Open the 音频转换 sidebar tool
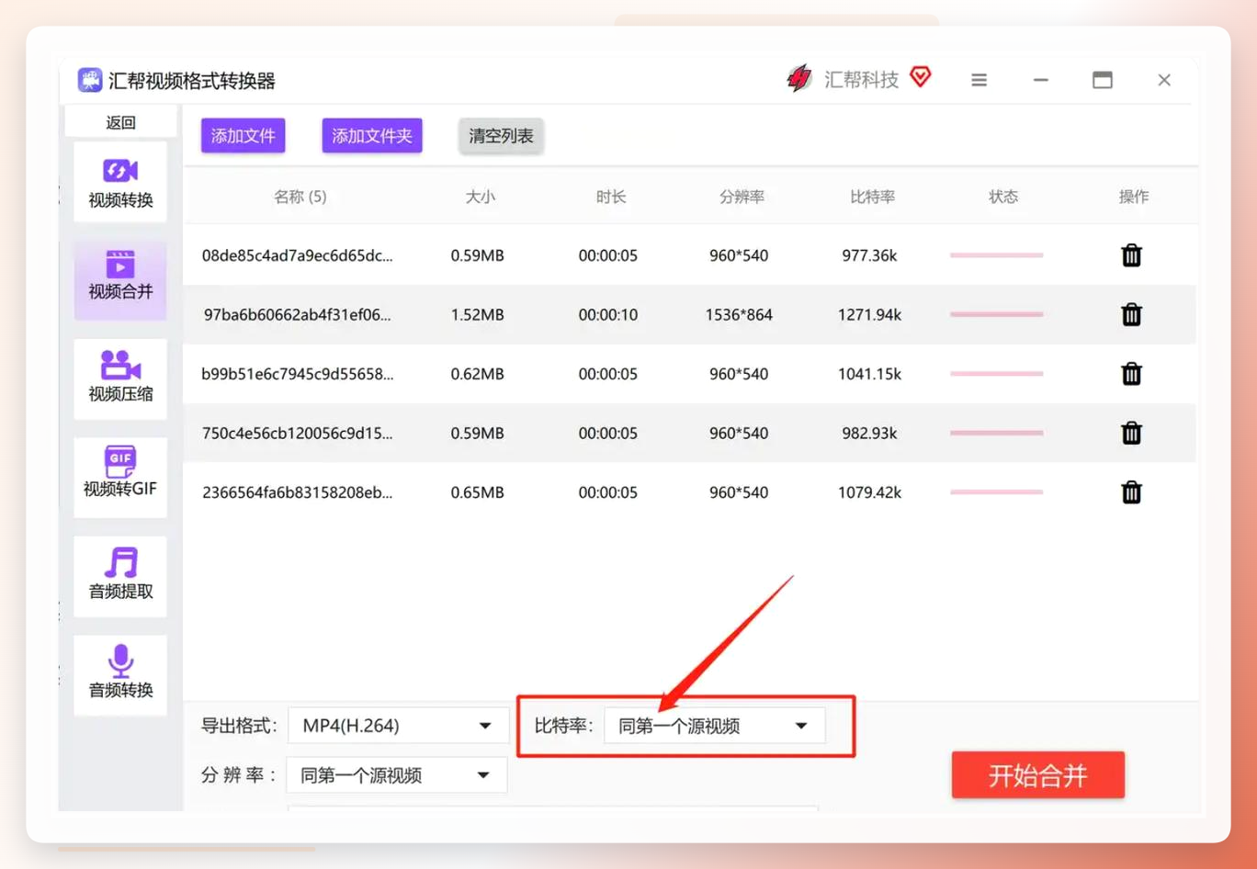1257x869 pixels. tap(120, 674)
